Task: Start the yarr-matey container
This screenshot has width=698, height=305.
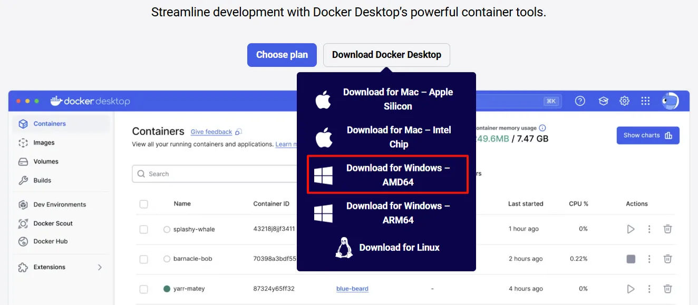Action: 631,289
